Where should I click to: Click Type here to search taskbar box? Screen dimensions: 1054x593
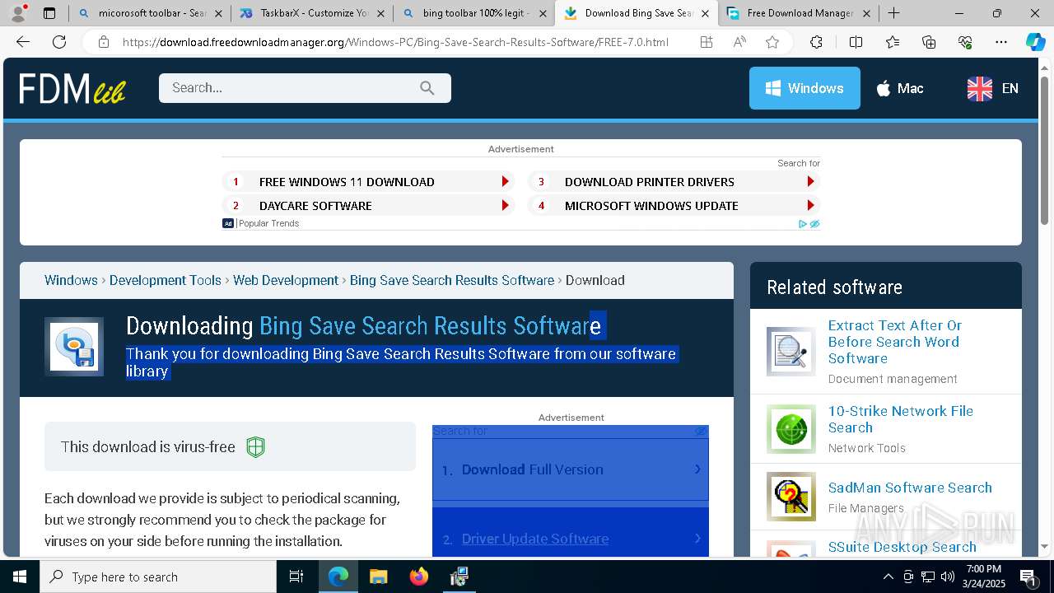(158, 577)
